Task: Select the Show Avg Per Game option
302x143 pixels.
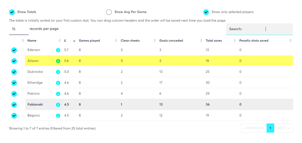Action: (109, 12)
